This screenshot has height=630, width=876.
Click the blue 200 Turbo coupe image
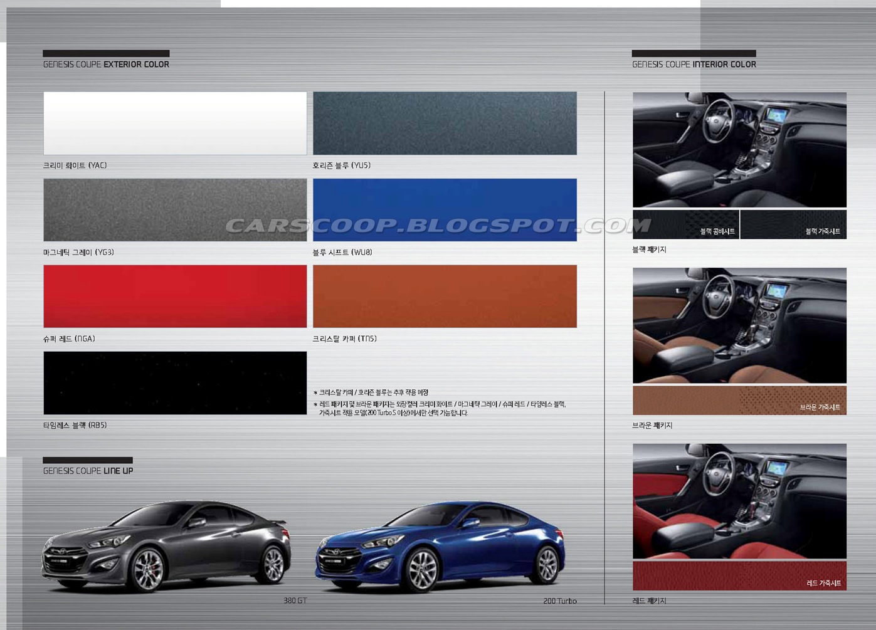(440, 547)
